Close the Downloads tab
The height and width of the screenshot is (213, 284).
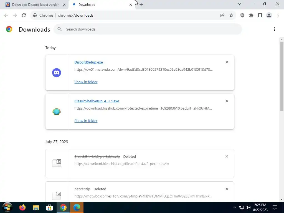(131, 5)
